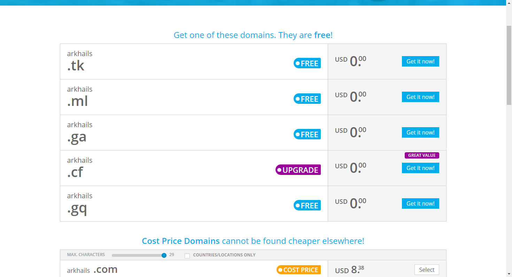
Task: Click Get it now for .cf domain
Action: click(x=420, y=168)
